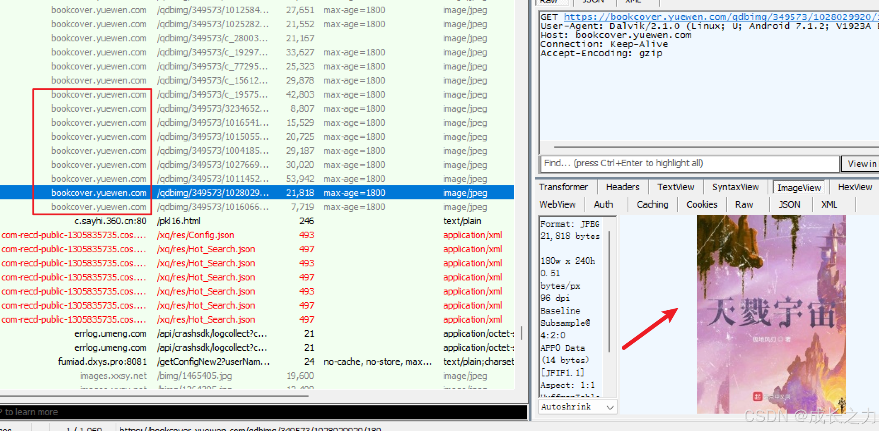Click the QuickExec black command box

click(263, 412)
